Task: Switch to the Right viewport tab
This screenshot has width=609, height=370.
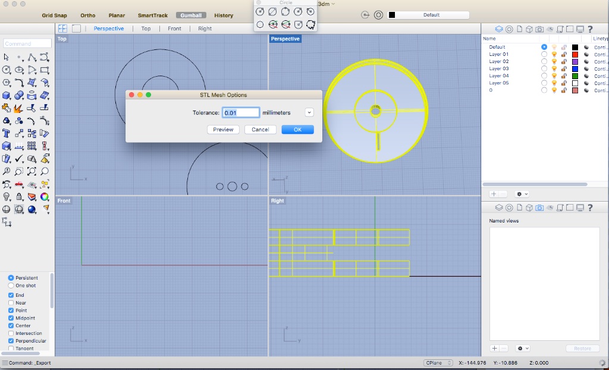Action: coord(205,29)
